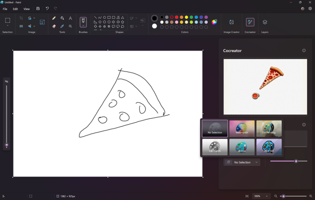The height and width of the screenshot is (200, 315).
Task: Open the View menu
Action: click(x=27, y=9)
